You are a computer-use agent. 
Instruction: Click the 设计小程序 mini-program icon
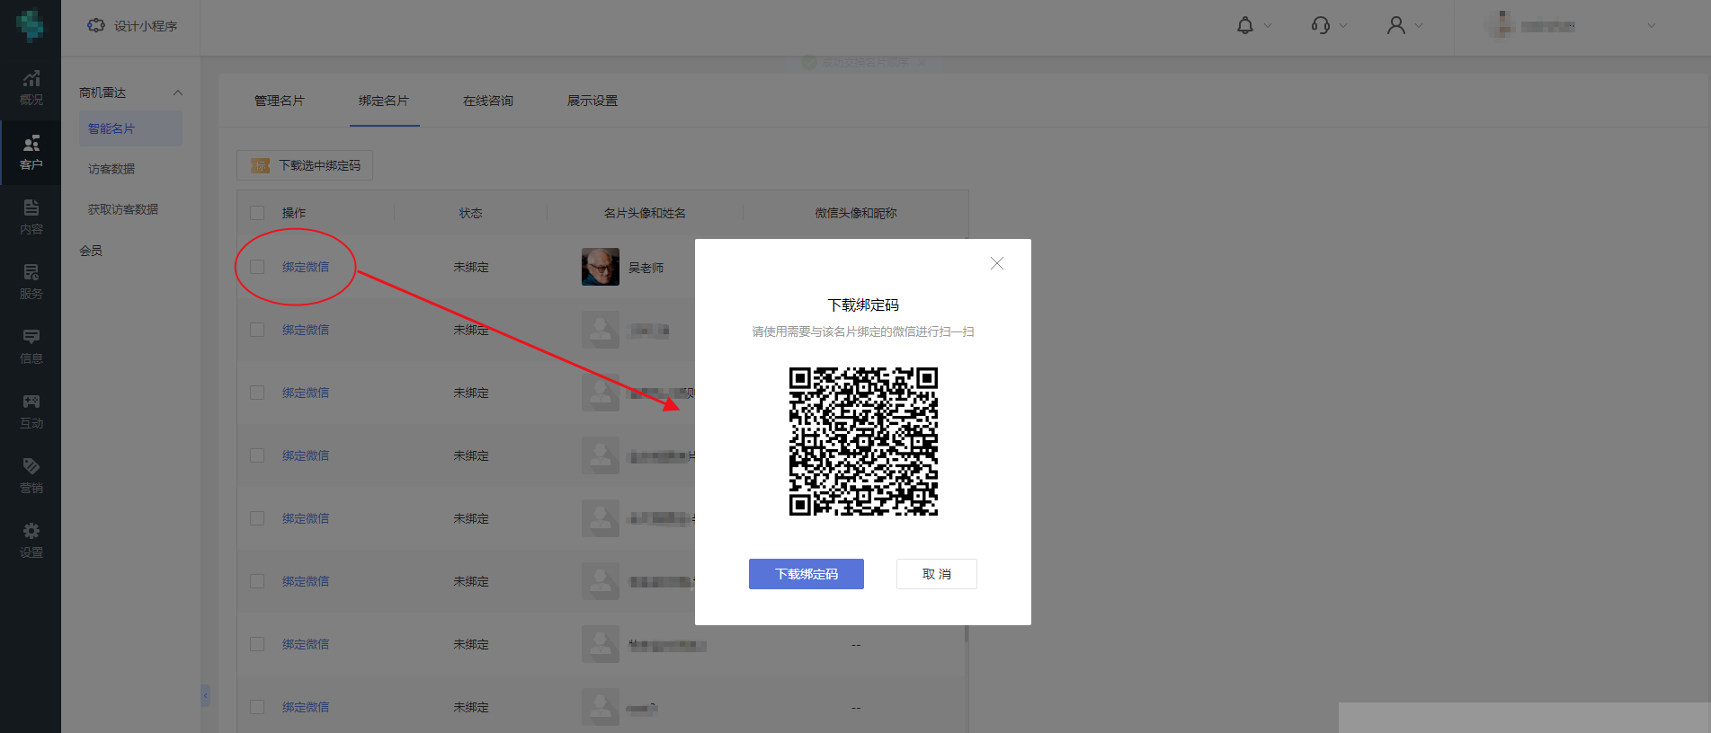point(96,25)
